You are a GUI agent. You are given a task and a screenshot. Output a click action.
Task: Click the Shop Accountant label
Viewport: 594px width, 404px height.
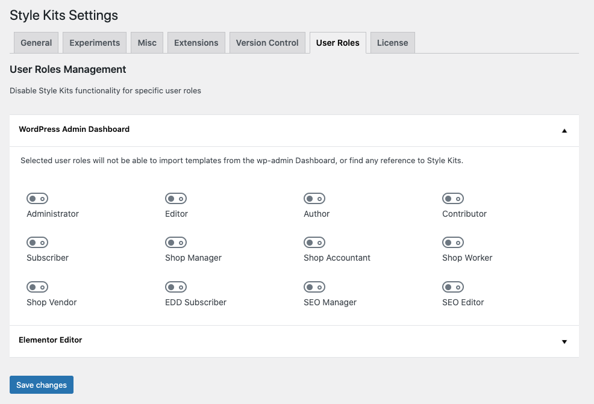coord(337,258)
